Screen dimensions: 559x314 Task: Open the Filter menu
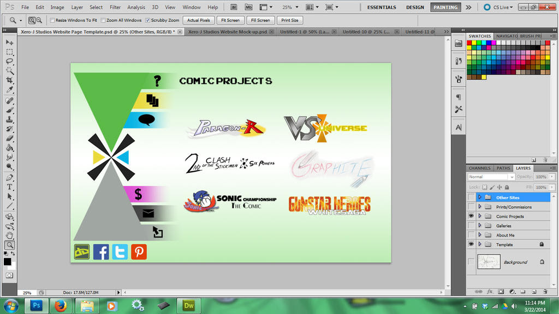click(115, 7)
